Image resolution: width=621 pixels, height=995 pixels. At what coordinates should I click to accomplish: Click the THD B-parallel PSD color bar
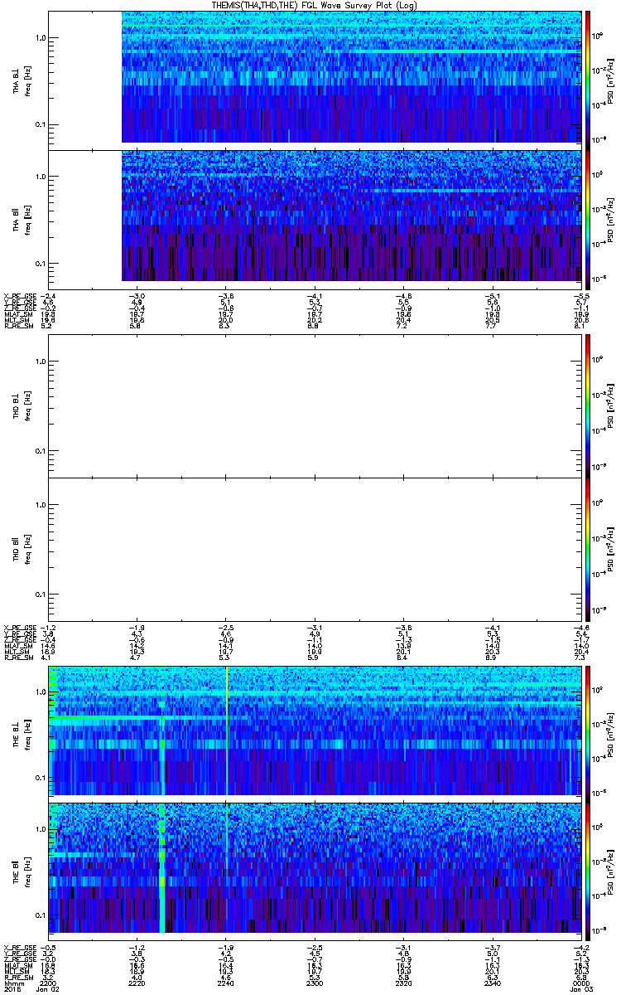click(589, 548)
